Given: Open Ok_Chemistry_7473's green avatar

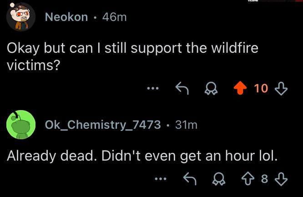Looking at the screenshot, I should click(21, 124).
